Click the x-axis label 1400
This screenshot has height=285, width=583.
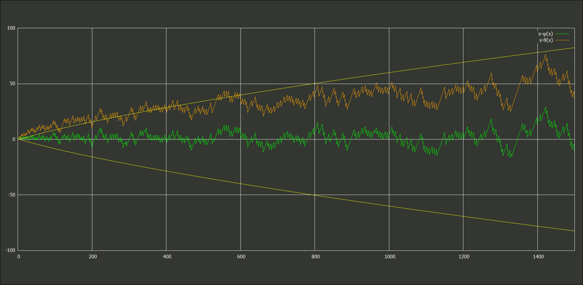coord(538,257)
